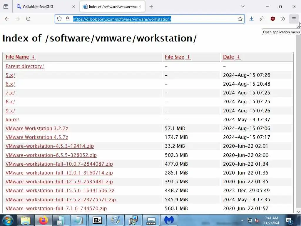Open the network tray icon
Viewport: 301px width, 226px height.
click(249, 220)
